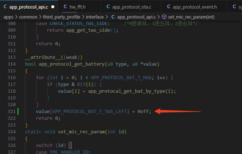Click set_mic_rec_param function definition name
Viewport: 242px width, 154px height.
(81, 132)
